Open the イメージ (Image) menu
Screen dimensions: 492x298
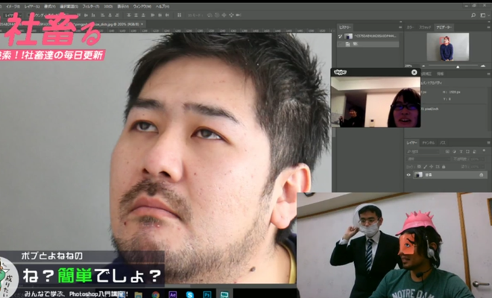tap(16, 6)
